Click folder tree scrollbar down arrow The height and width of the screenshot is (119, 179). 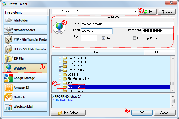172,90
